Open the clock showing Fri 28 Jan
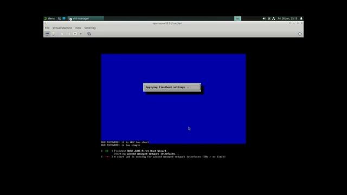Image resolution: width=347 pixels, height=195 pixels. pos(287,18)
